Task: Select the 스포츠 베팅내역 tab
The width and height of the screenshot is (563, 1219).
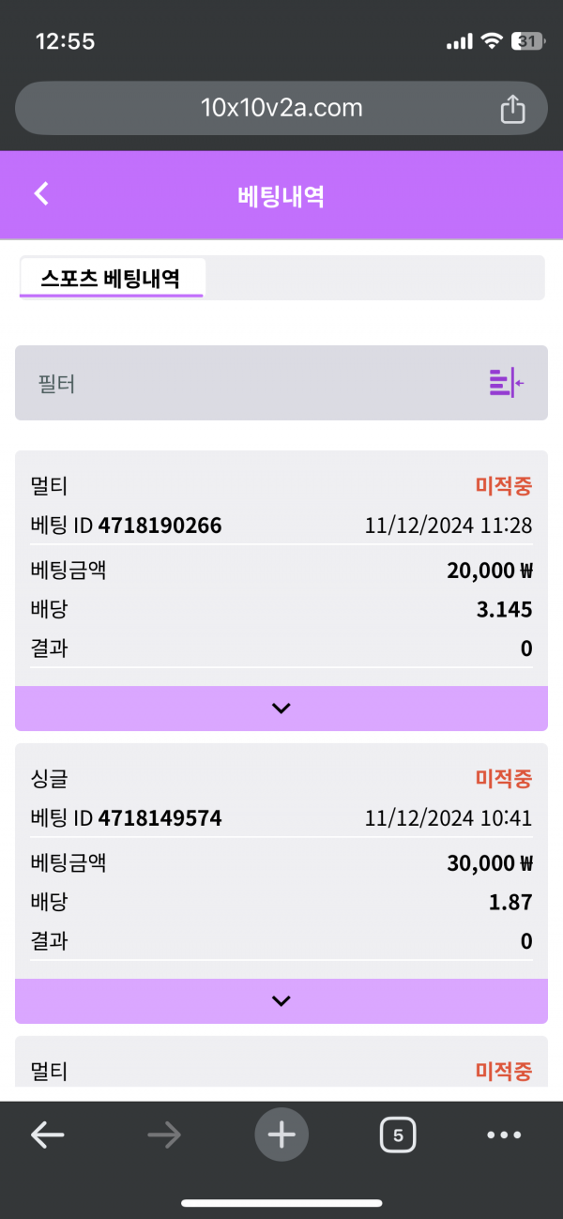Action: click(111, 278)
